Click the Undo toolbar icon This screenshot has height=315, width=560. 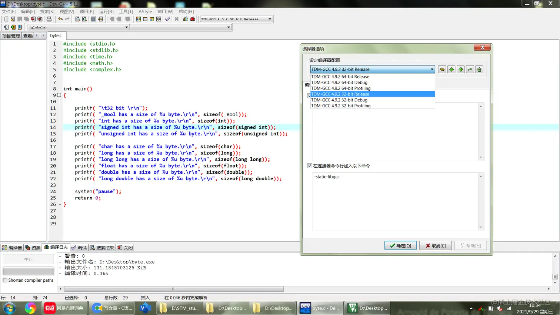[x=60, y=19]
